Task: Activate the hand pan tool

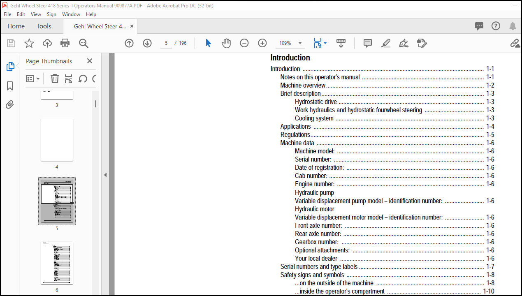Action: tap(226, 43)
